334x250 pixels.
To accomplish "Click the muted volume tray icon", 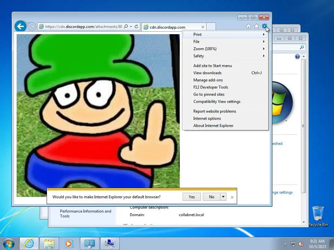I will click(301, 244).
